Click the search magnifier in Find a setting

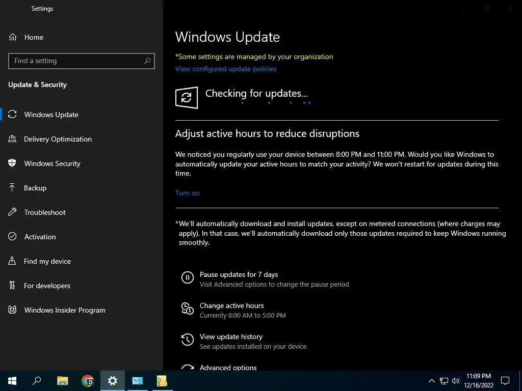coord(147,61)
